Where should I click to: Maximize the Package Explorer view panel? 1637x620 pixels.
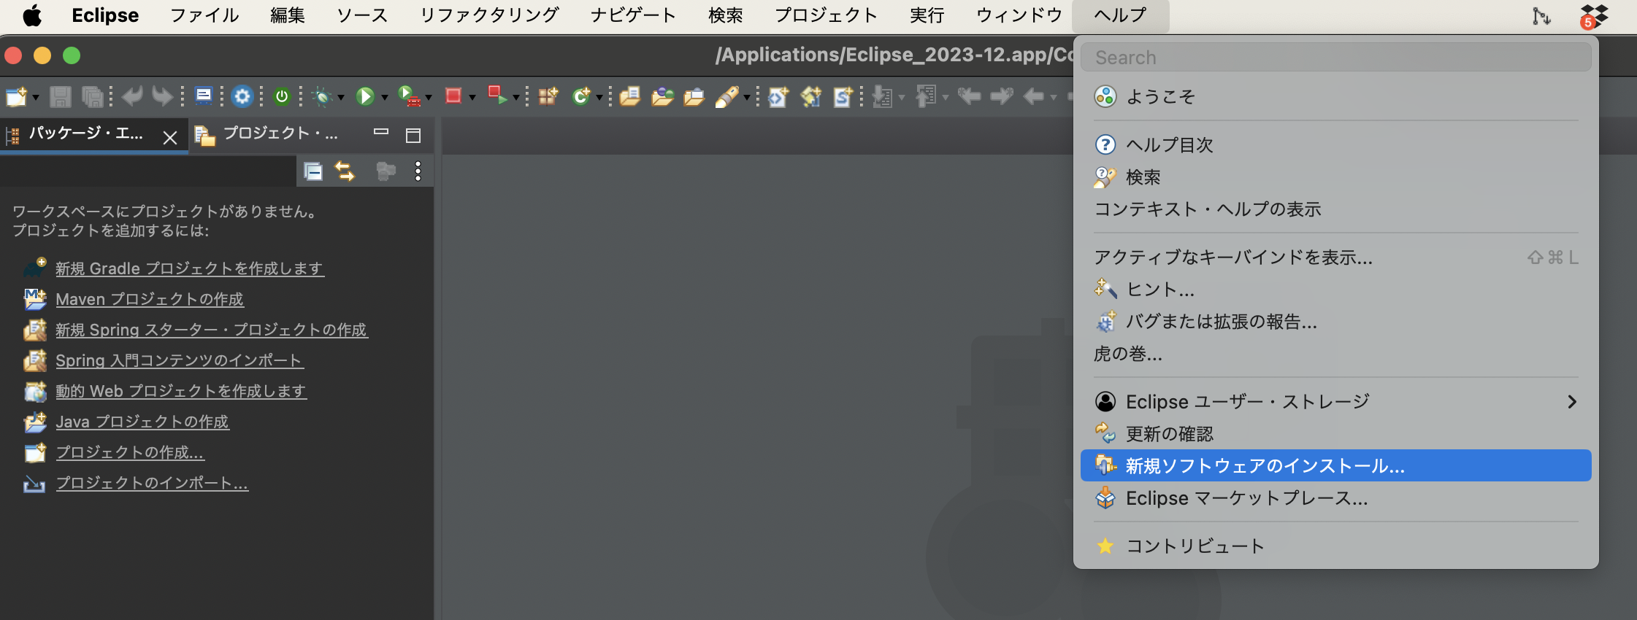click(x=413, y=135)
